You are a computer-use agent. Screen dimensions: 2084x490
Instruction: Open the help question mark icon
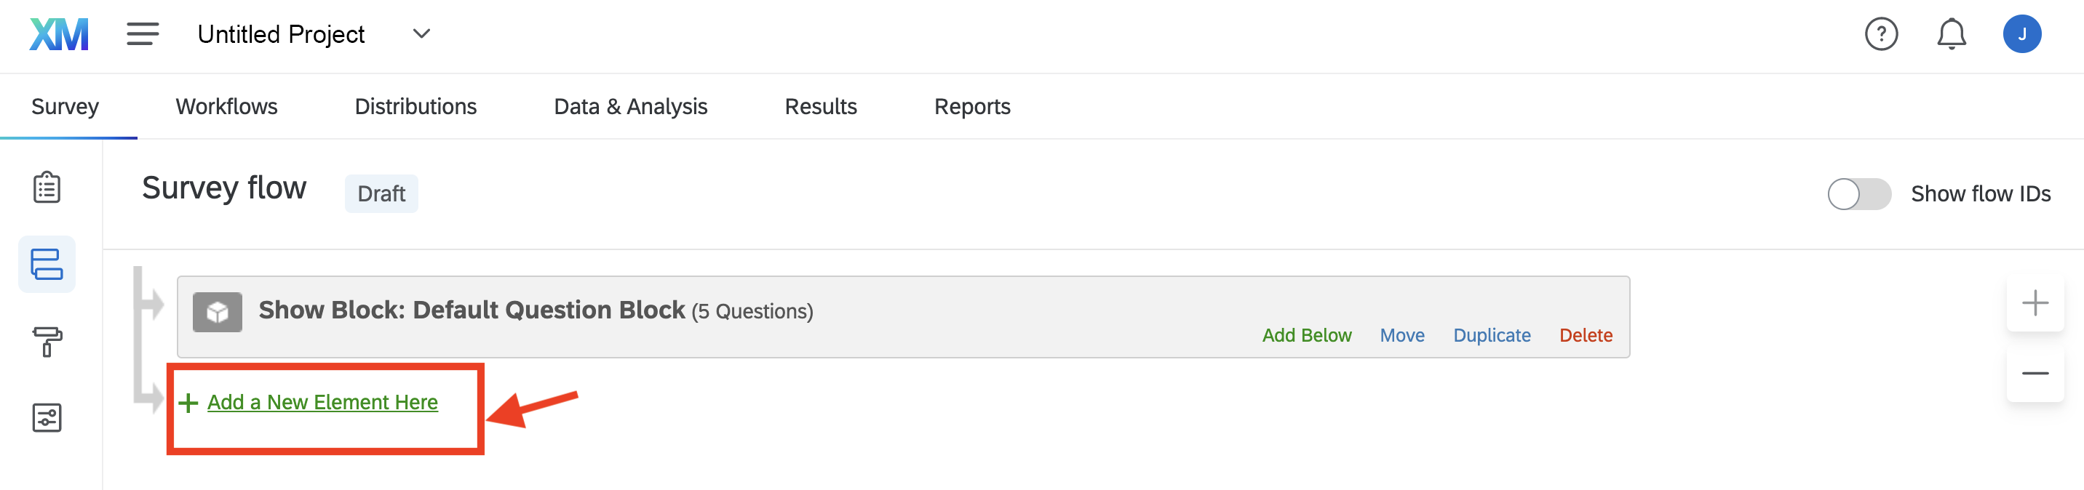[1881, 34]
